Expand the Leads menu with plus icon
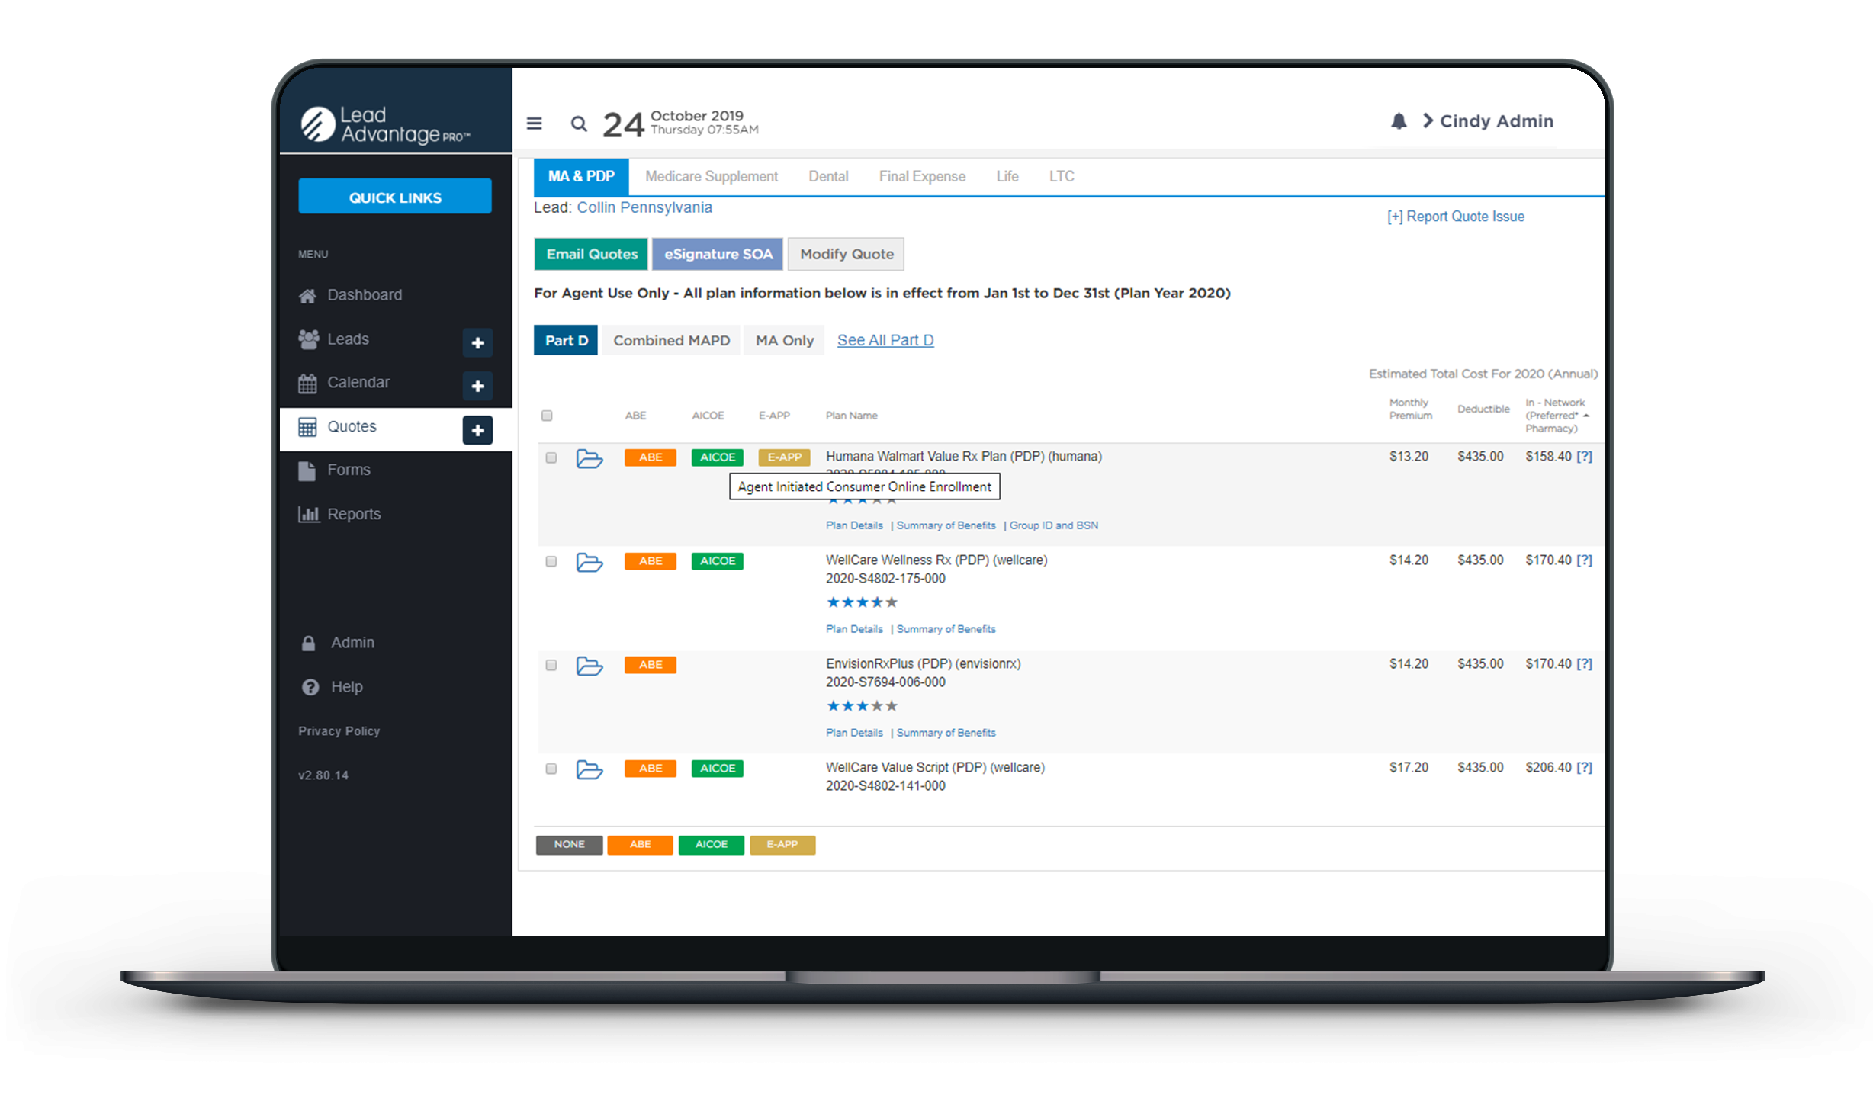Screen dimensions: 1873x1098 pyautogui.click(x=477, y=337)
